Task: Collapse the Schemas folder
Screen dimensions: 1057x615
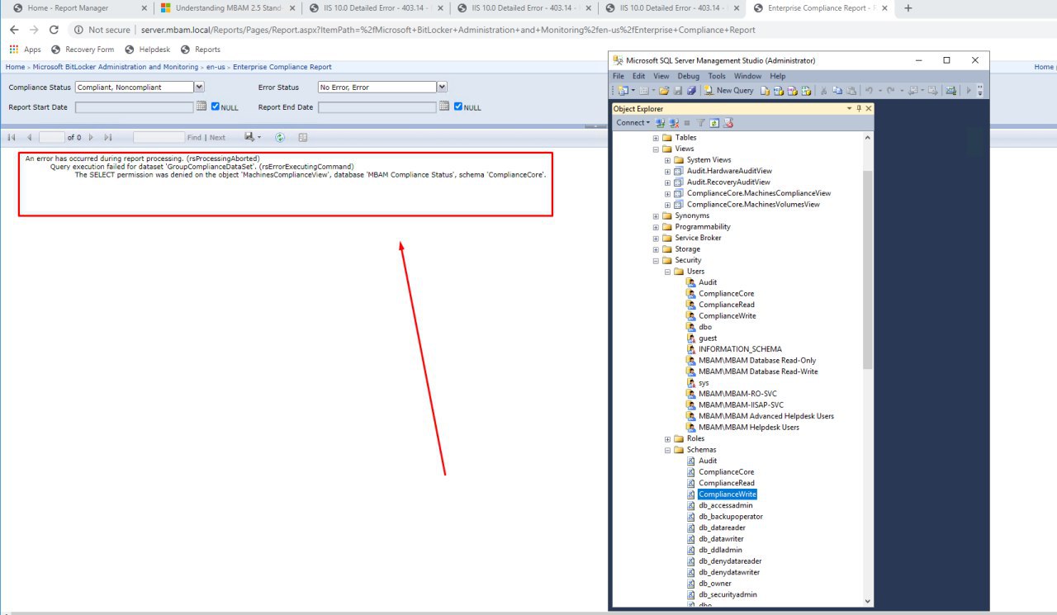Action: pyautogui.click(x=668, y=450)
